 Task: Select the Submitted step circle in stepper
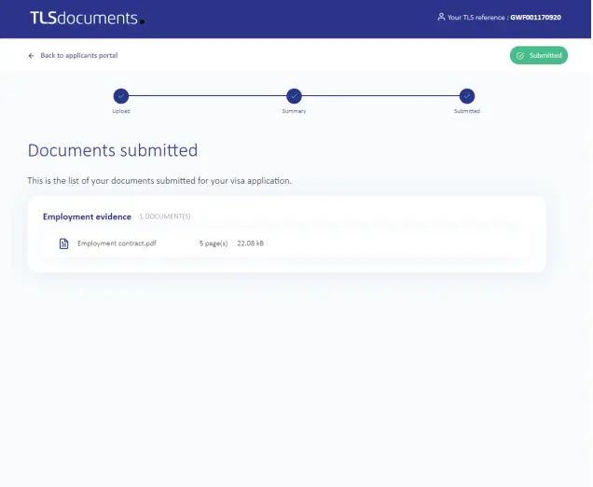pyautogui.click(x=467, y=95)
